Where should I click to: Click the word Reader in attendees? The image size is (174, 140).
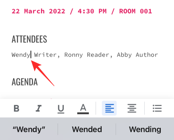click(98, 55)
